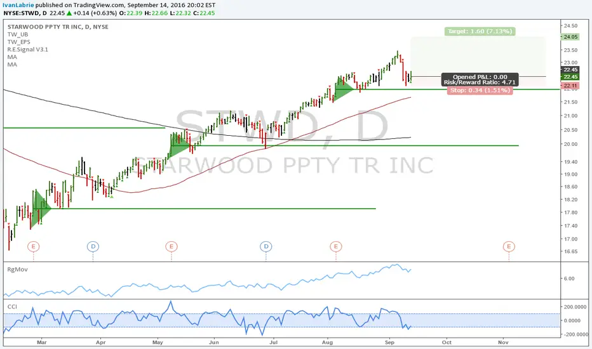Click the green triangle pattern near May
Image resolution: width=592 pixels, height=349 pixels.
pos(180,145)
